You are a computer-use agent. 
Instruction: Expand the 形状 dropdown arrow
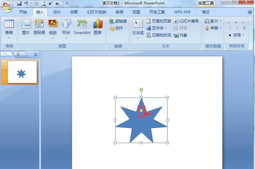[66, 38]
